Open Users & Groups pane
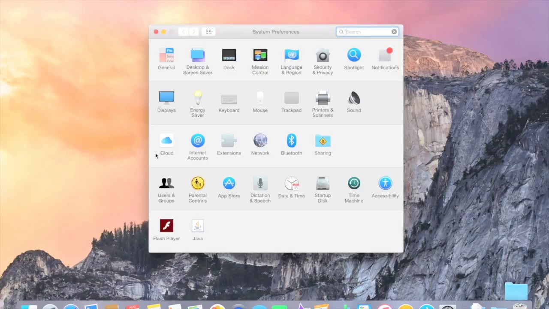 click(166, 189)
